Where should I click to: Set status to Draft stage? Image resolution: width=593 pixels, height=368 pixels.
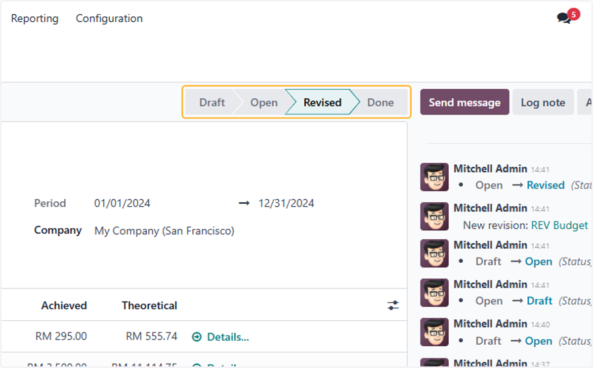click(x=212, y=103)
